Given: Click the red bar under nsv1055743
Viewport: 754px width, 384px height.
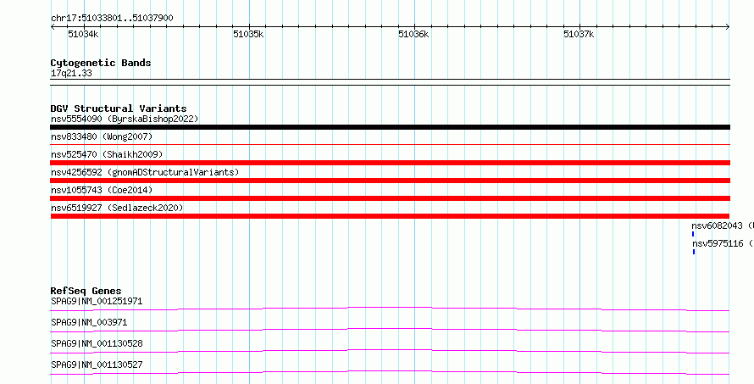Looking at the screenshot, I should (x=390, y=198).
